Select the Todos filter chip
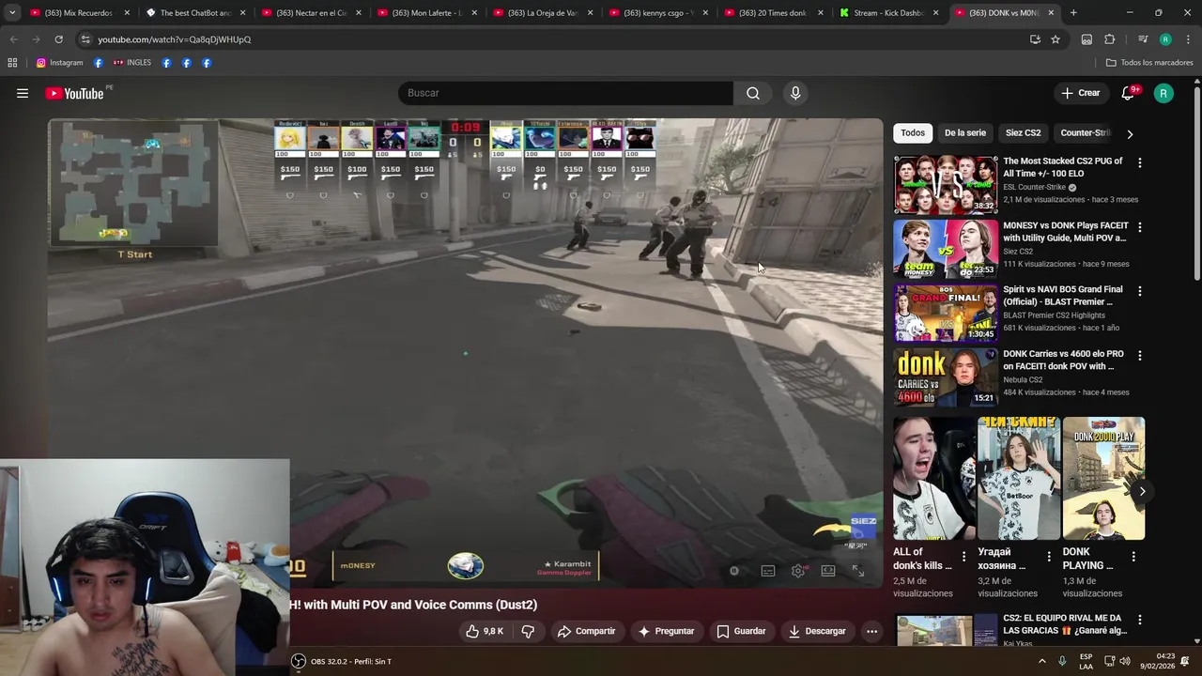Screen dimensions: 1202x676 tap(913, 133)
